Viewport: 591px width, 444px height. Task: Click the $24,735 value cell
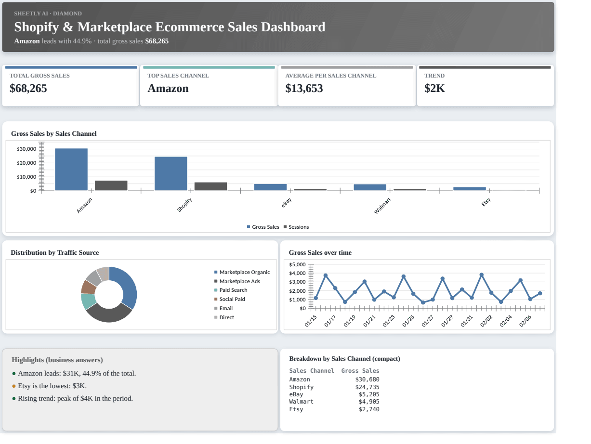pyautogui.click(x=368, y=387)
